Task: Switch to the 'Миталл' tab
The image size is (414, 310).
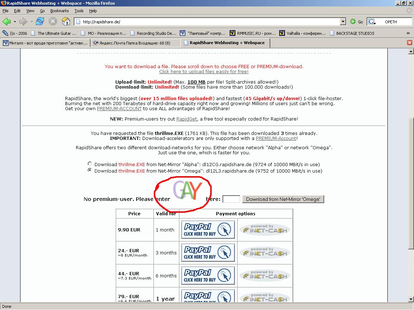Action: (x=45, y=43)
